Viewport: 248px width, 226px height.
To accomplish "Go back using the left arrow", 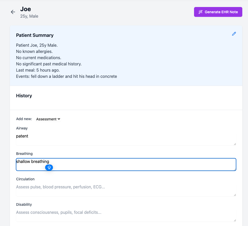I will (x=13, y=12).
